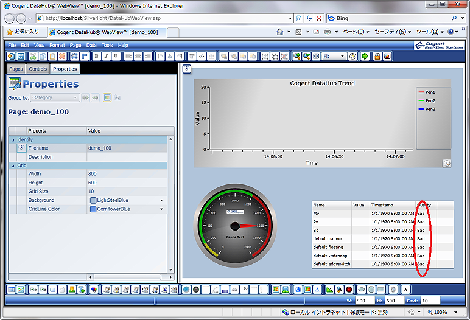The image size is (470, 320).
Task: Toggle Bold formatting
Action: point(97,56)
